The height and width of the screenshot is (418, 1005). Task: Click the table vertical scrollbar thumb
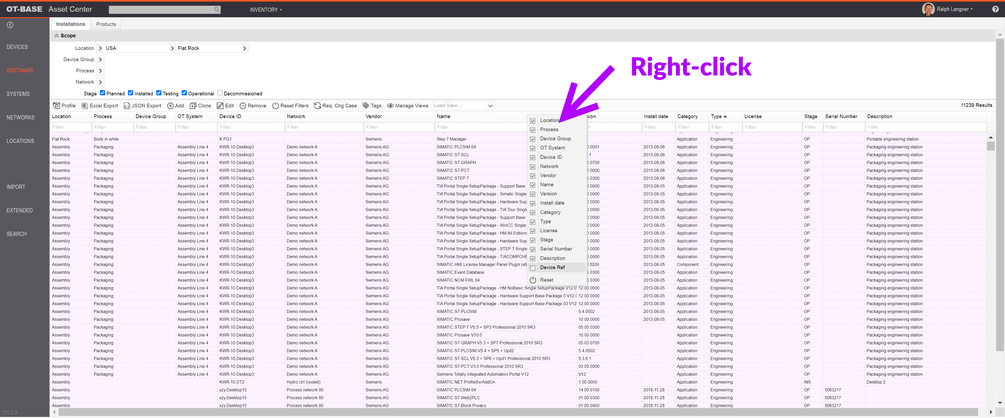(x=991, y=147)
